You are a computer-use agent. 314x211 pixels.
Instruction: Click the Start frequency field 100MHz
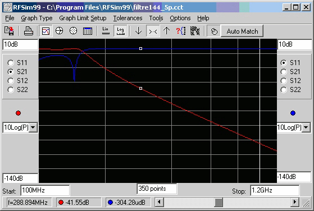click(45, 190)
